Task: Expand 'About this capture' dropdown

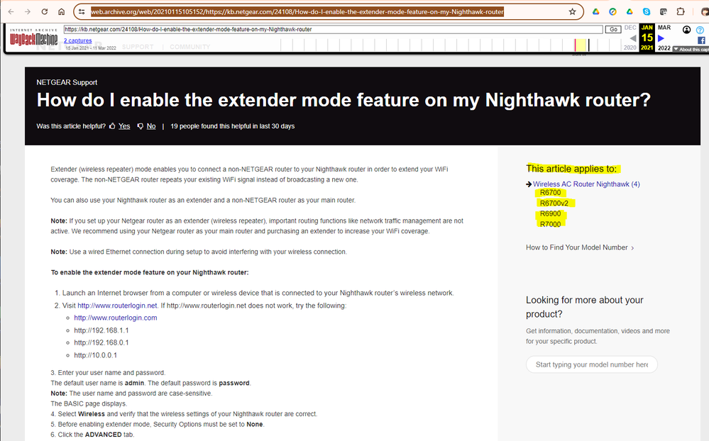Action: (690, 49)
